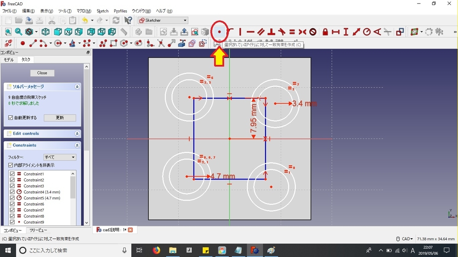Open the Profiles menu
Viewport: 458px width, 257px height.
[x=120, y=11]
